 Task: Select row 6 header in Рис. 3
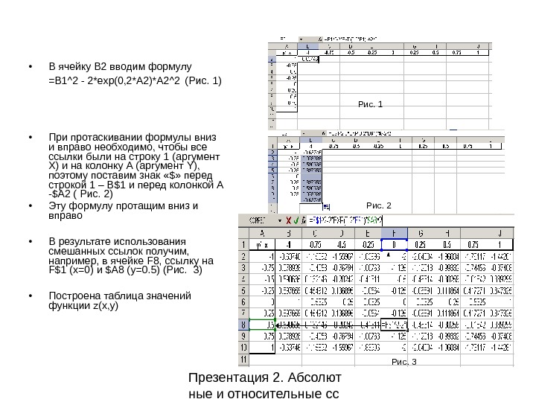[243, 301]
